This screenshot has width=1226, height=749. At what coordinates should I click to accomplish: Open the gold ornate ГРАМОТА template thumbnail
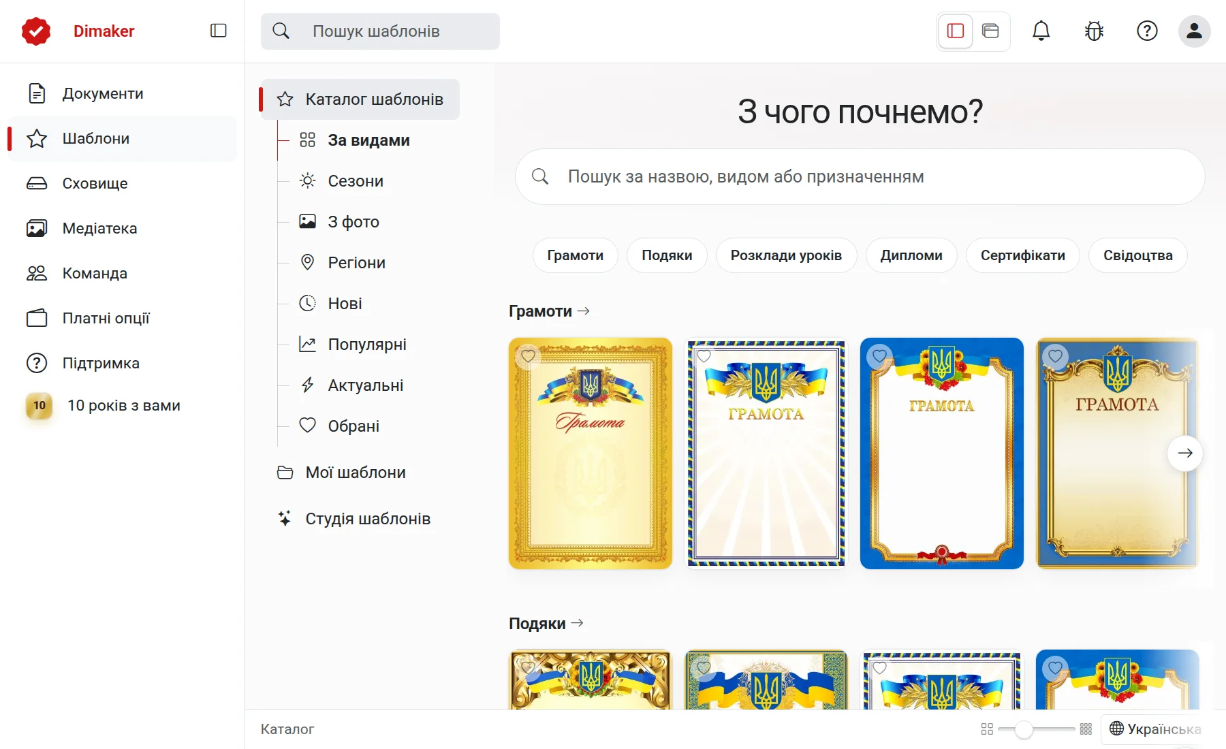(1118, 453)
